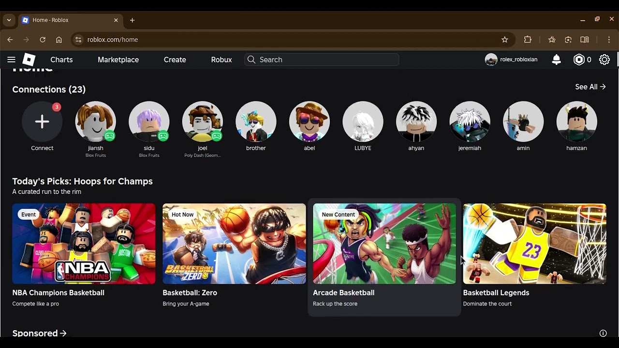Open the hamburger navigation menu
Screen dimensions: 619x348
11,59
